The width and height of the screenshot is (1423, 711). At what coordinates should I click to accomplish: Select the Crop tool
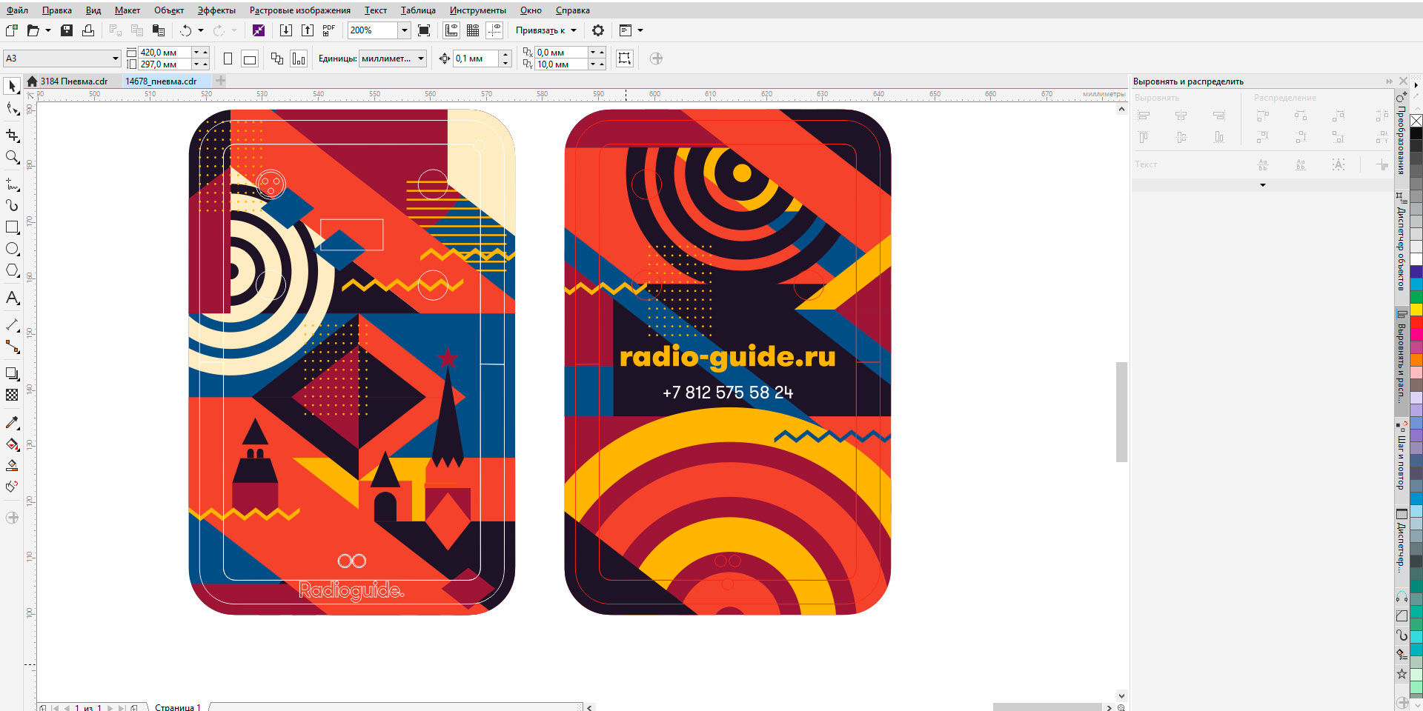click(x=12, y=135)
